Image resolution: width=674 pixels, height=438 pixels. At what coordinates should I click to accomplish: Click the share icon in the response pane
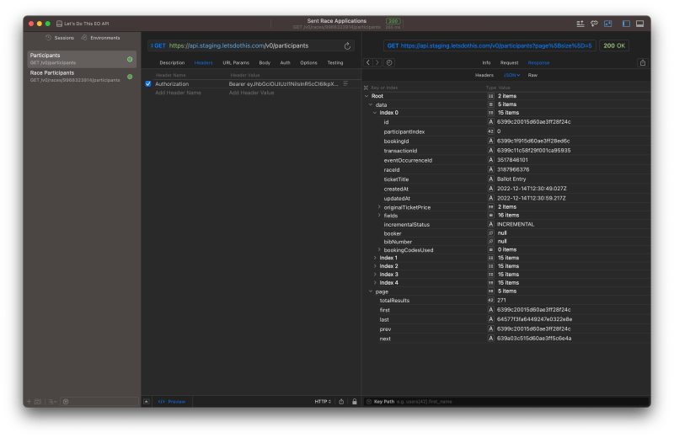coord(643,63)
